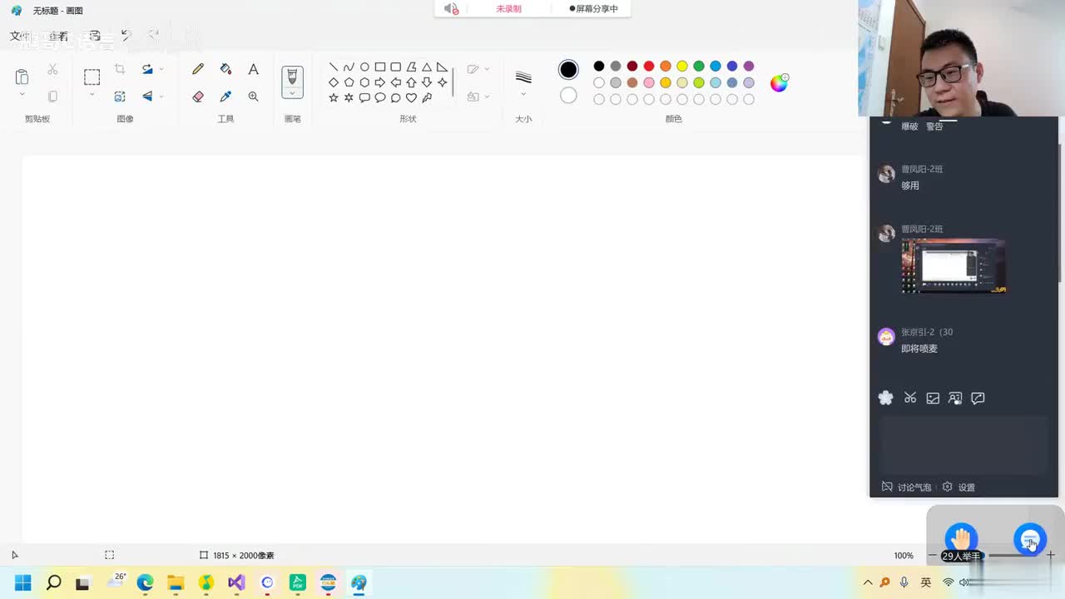Viewport: 1065px width, 599px height.
Task: Select the oval shape
Action: point(364,67)
